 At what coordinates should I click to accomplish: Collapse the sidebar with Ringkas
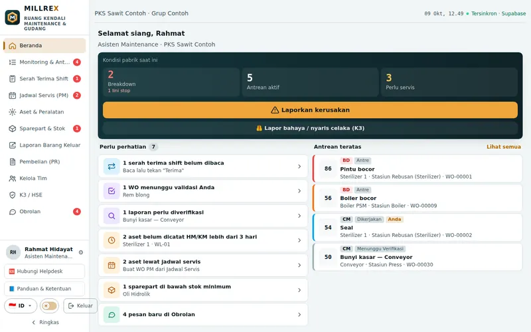point(45,322)
